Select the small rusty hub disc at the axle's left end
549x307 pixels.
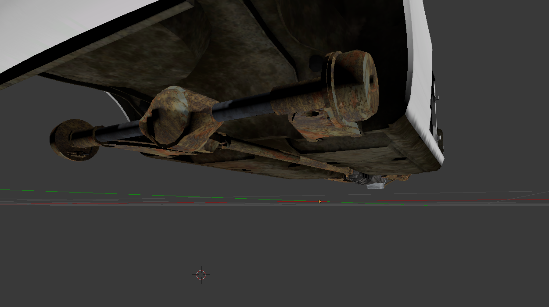(x=75, y=140)
